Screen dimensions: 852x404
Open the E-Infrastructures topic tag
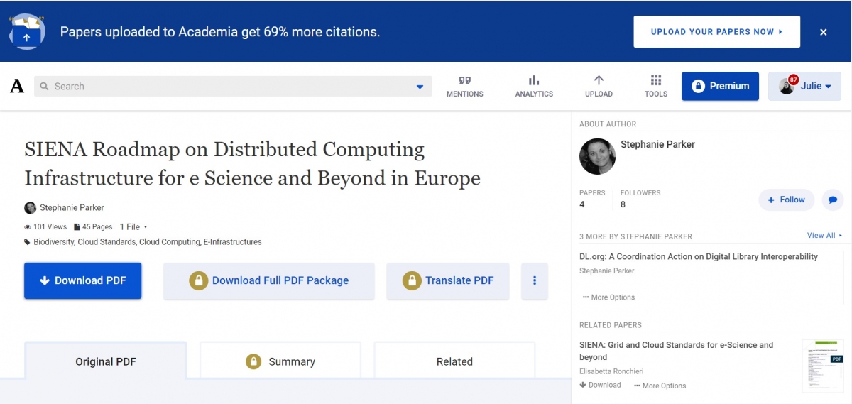pos(232,242)
